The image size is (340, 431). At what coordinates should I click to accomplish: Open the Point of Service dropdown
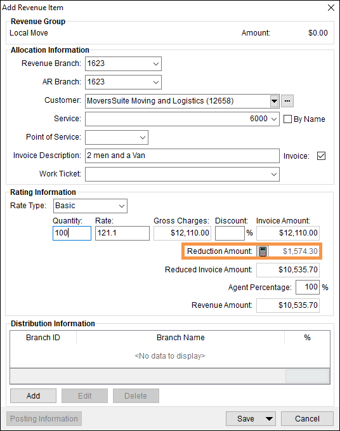tap(143, 138)
